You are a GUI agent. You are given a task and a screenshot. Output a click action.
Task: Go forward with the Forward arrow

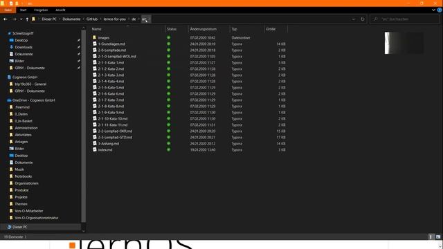click(14, 19)
